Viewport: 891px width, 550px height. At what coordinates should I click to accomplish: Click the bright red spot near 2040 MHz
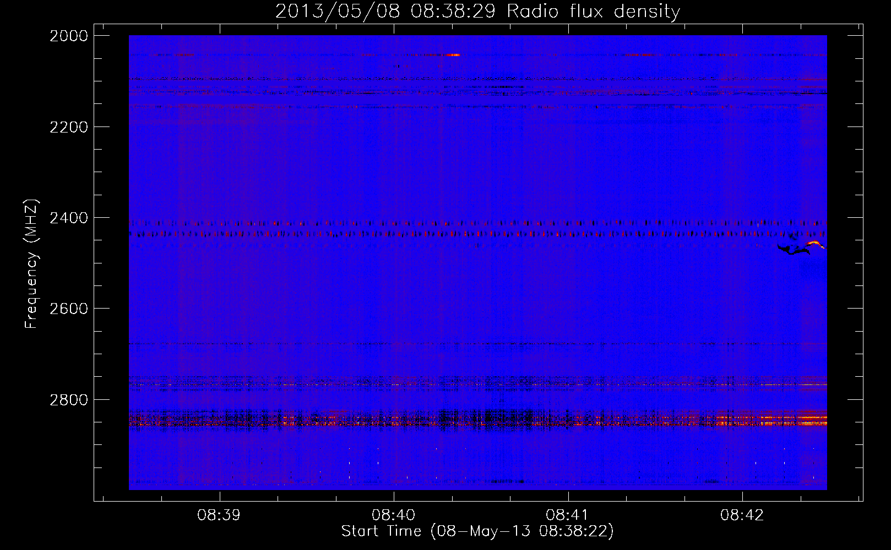[x=453, y=54]
